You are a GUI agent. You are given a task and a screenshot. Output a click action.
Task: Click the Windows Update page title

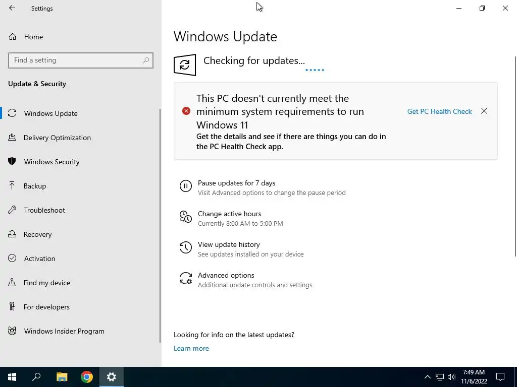pyautogui.click(x=225, y=36)
